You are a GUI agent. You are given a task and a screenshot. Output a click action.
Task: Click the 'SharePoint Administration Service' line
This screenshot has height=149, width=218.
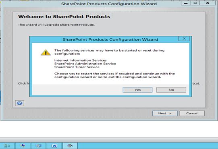tap(85, 64)
